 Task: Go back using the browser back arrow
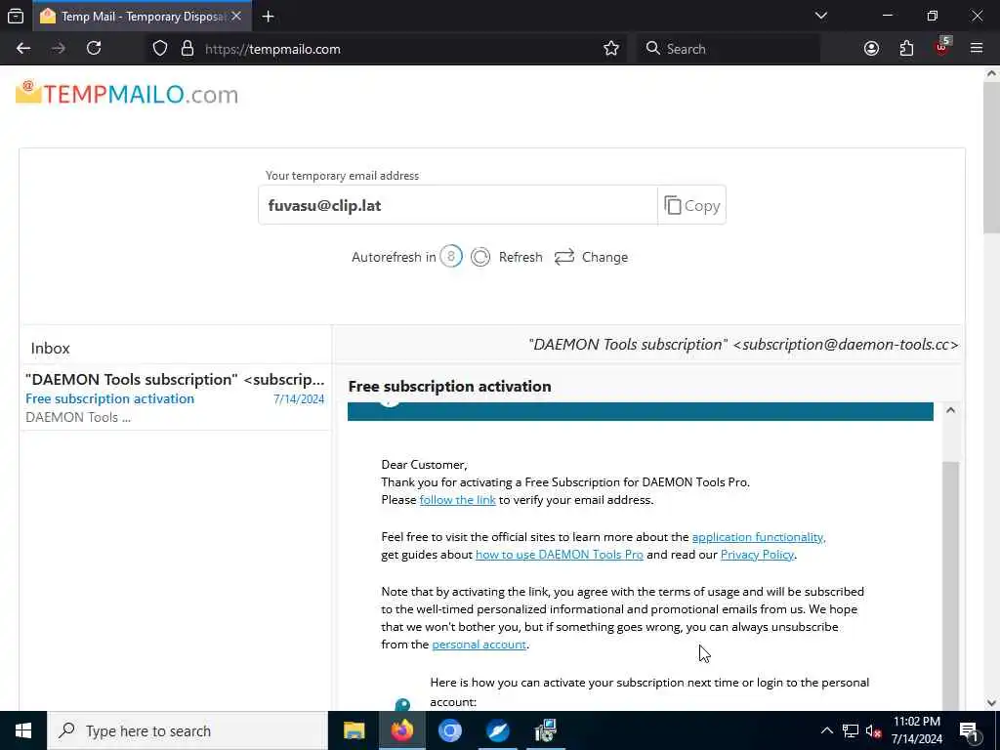click(x=23, y=49)
